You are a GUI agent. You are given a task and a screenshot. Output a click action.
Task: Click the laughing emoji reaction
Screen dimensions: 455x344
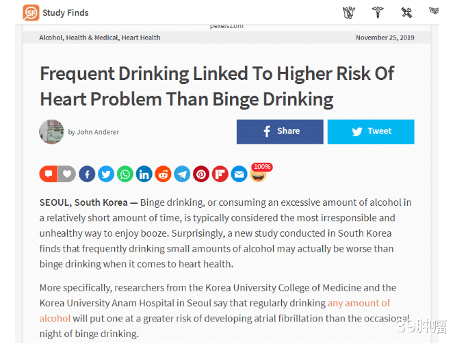[x=258, y=176]
